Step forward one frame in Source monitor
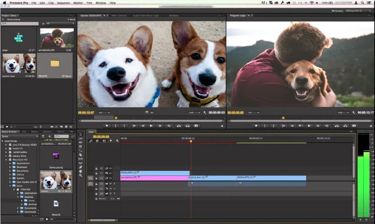Viewport: 375px width, 224px height. (160, 126)
